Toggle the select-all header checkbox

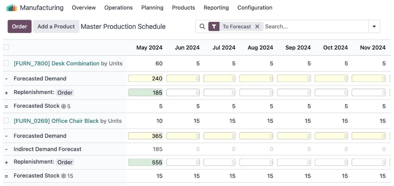(x=6, y=47)
